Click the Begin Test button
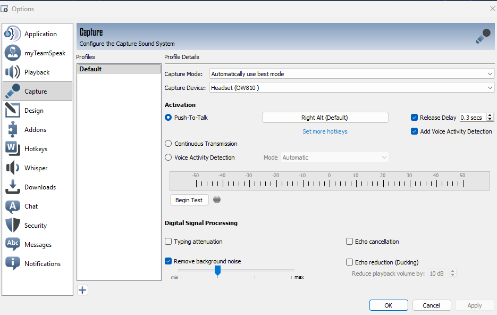 click(189, 200)
